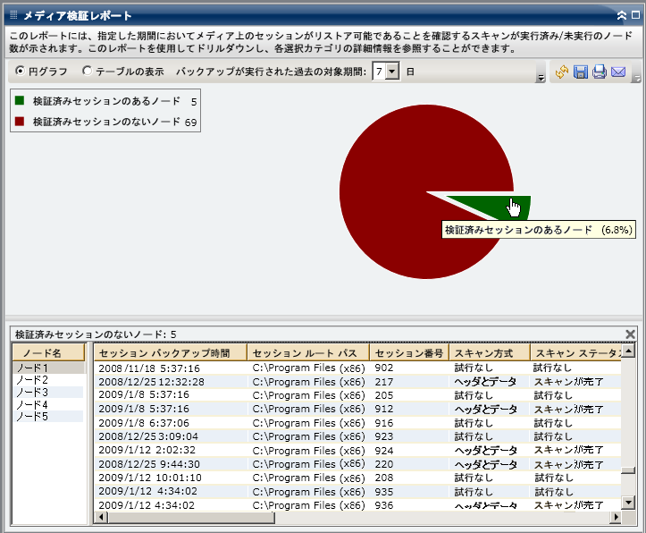Click C:\Program Files (x86) in session 923 row

pyautogui.click(x=308, y=436)
